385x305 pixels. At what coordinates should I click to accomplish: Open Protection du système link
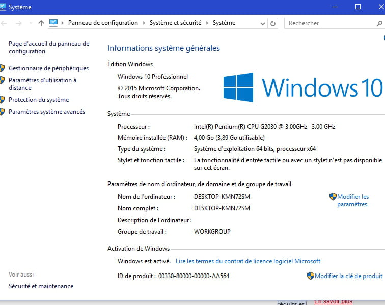39,100
